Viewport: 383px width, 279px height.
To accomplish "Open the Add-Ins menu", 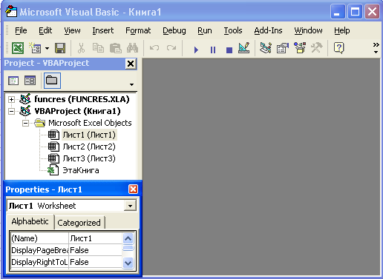I will [x=268, y=30].
